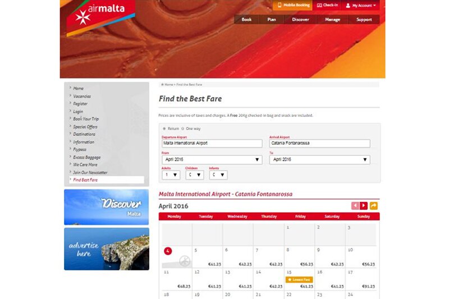Select Find Best Fare sidebar item

[107, 180]
